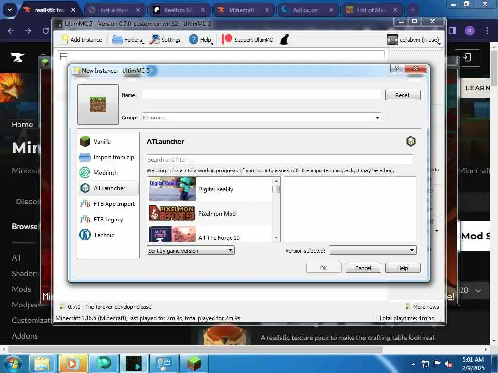Screen dimensions: 498x373
Task: Select Modrinth in the source list
Action: pyautogui.click(x=108, y=172)
